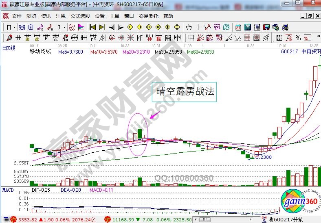Open the calendar date icon
This screenshot has width=321, height=223.
[x=238, y=27]
